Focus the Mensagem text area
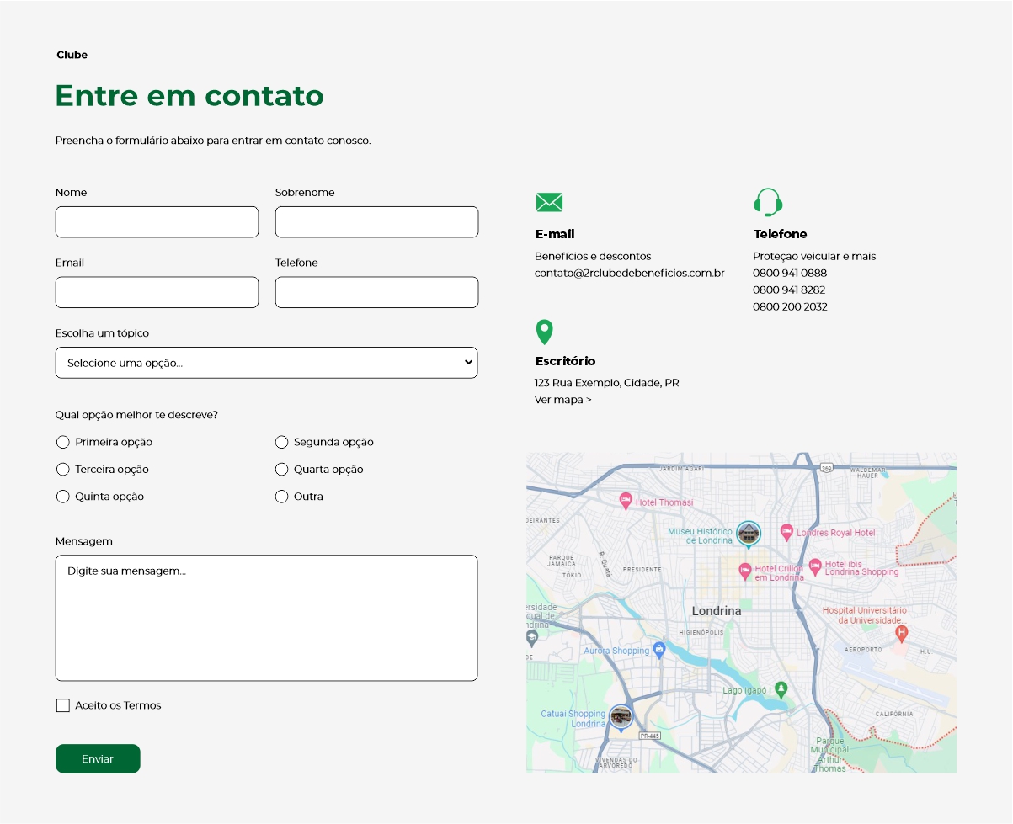Viewport: 1013px width, 824px height. [266, 618]
